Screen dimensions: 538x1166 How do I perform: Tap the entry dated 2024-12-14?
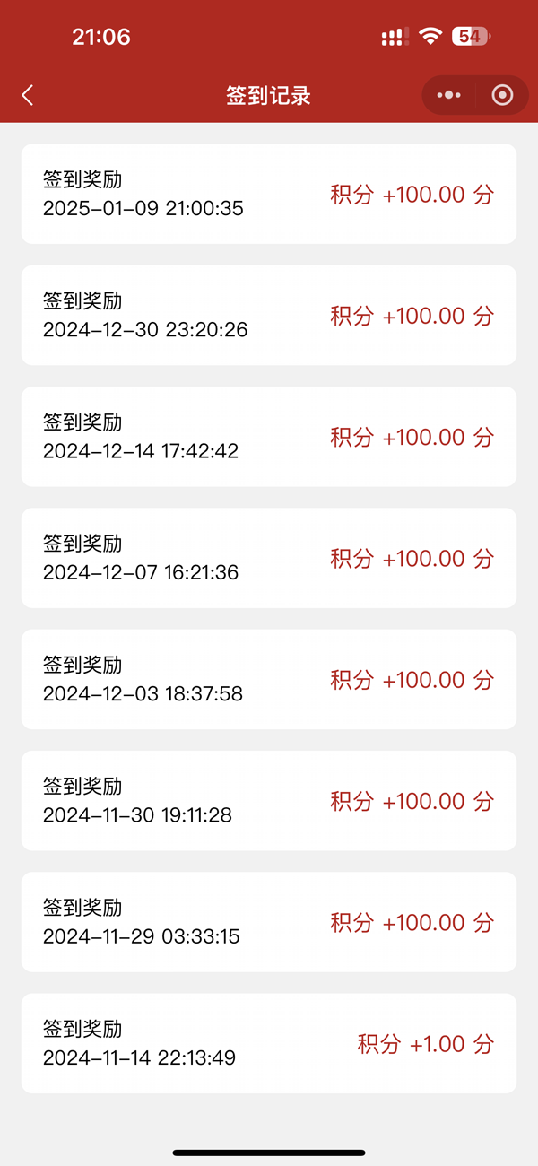269,437
